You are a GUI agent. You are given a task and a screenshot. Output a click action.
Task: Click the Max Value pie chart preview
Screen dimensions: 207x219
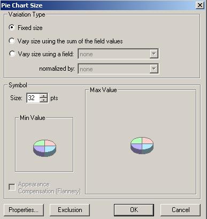tap(142, 146)
